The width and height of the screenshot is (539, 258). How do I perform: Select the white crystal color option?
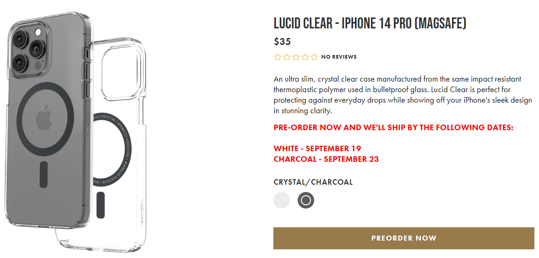coord(282,200)
